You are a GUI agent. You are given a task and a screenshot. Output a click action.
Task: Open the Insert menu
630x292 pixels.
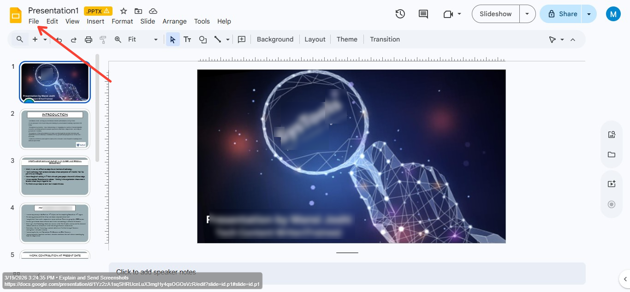pos(95,21)
